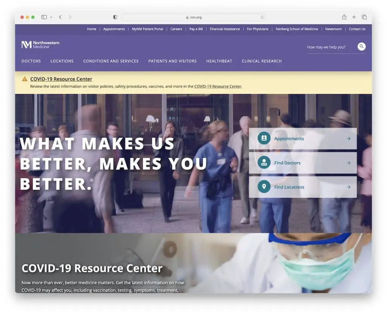Click the For Physicians link
Image resolution: width=387 pixels, height=313 pixels.
(x=258, y=29)
